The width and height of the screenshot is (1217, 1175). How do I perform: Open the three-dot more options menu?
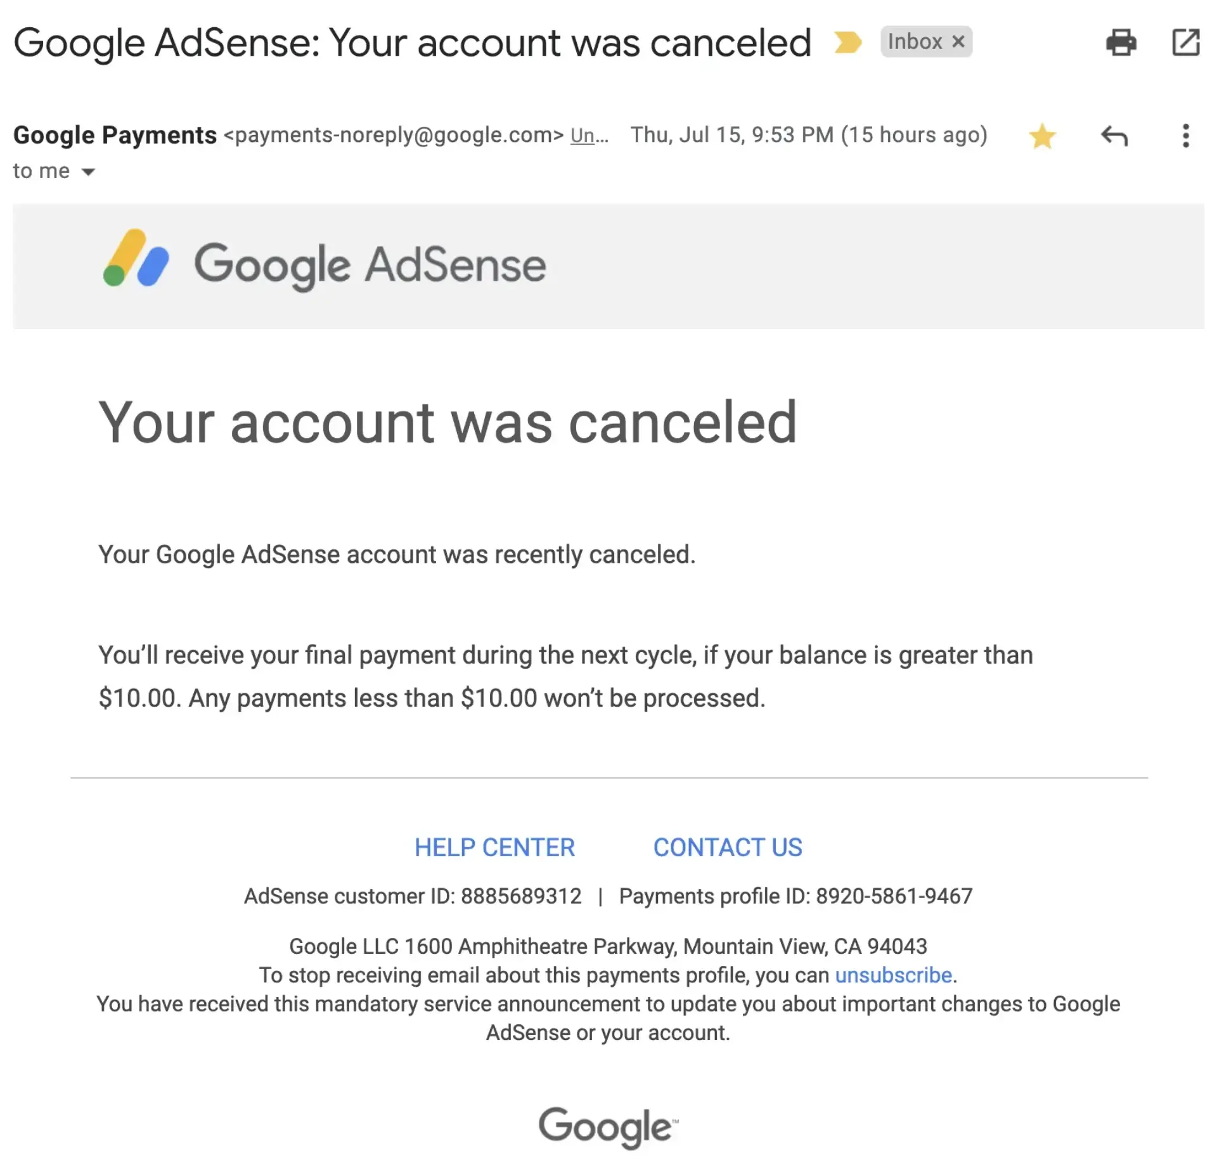(x=1184, y=135)
